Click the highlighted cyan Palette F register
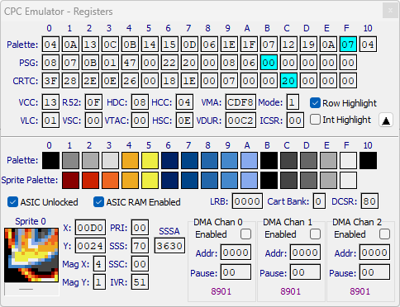Image resolution: width=400 pixels, height=307 pixels. tap(348, 44)
